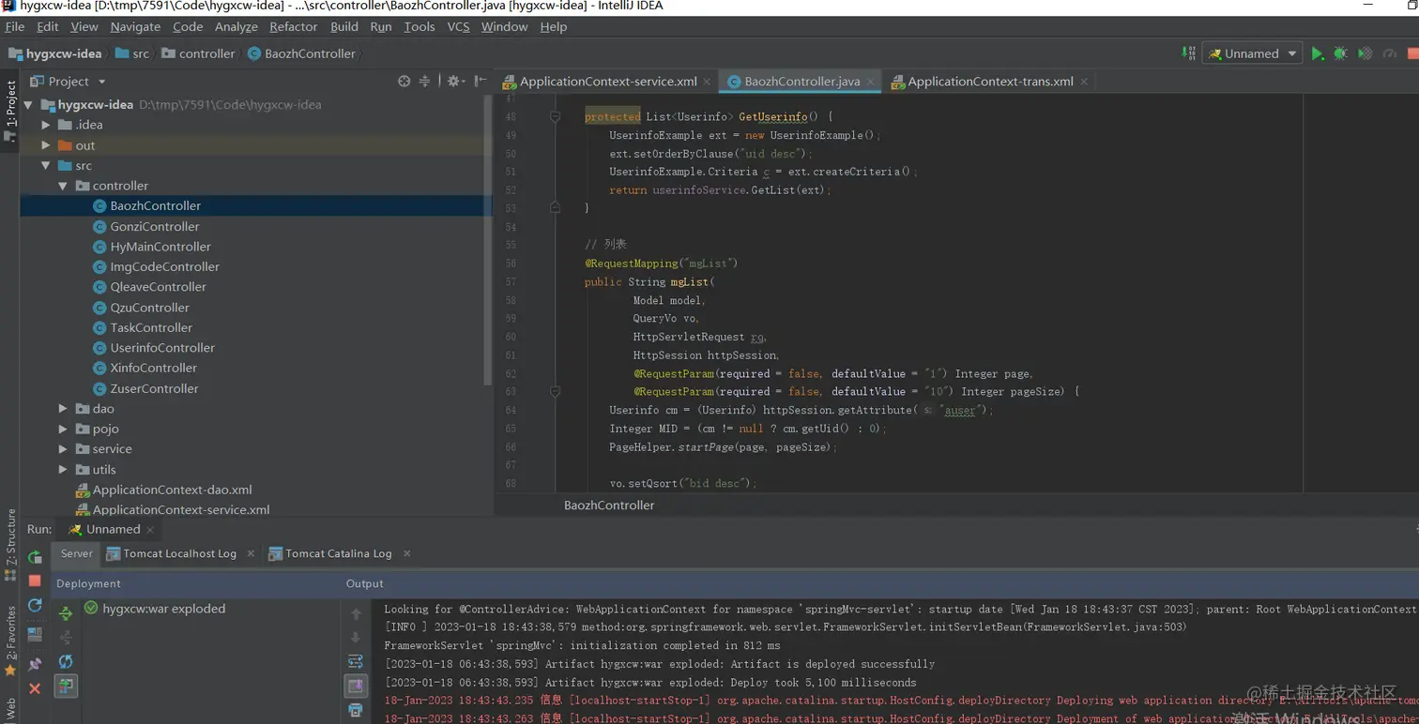The width and height of the screenshot is (1419, 724).
Task: Open the VCS menu
Action: (458, 26)
